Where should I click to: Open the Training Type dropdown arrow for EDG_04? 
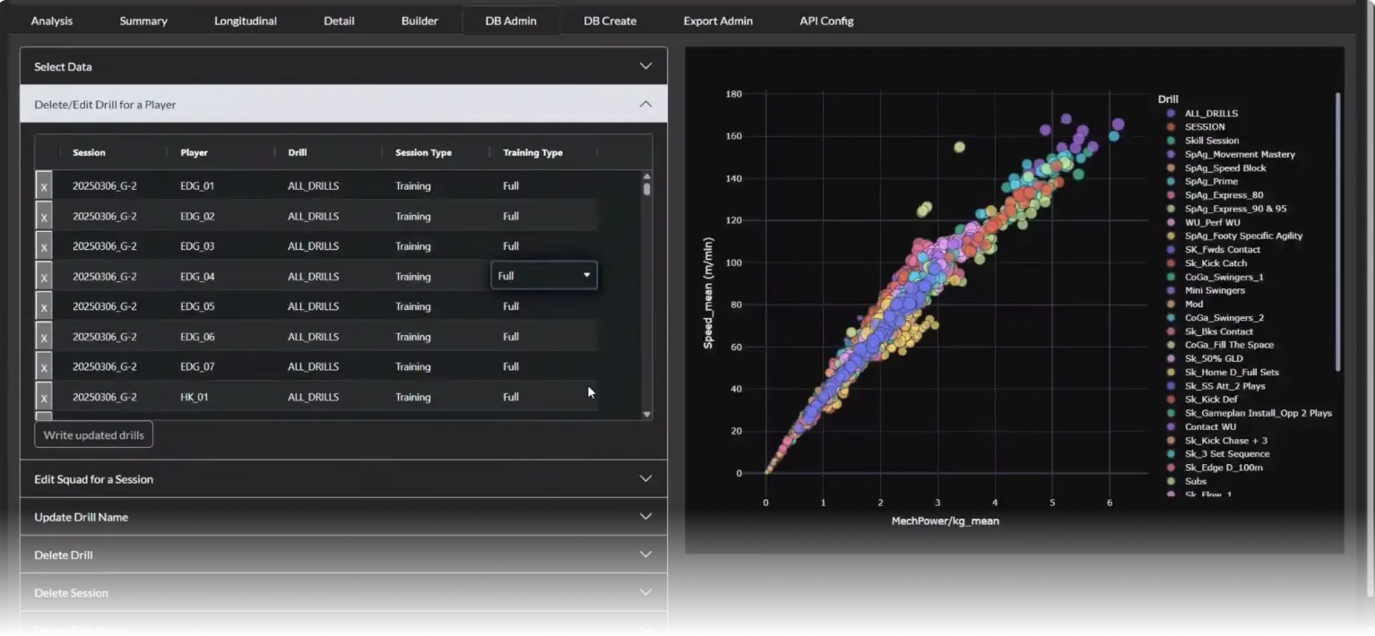click(x=587, y=275)
